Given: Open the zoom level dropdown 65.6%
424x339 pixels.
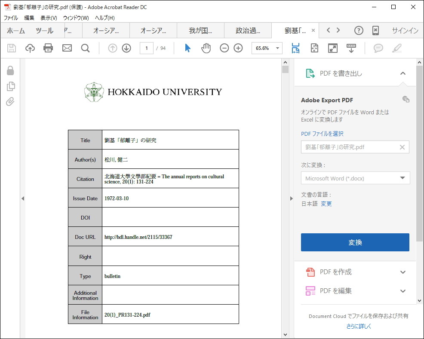Looking at the screenshot, I should pyautogui.click(x=267, y=48).
